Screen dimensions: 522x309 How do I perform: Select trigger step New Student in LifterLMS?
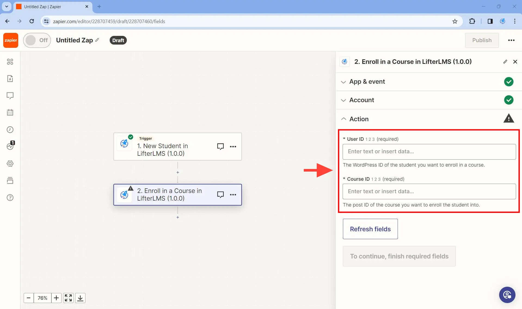tap(177, 146)
